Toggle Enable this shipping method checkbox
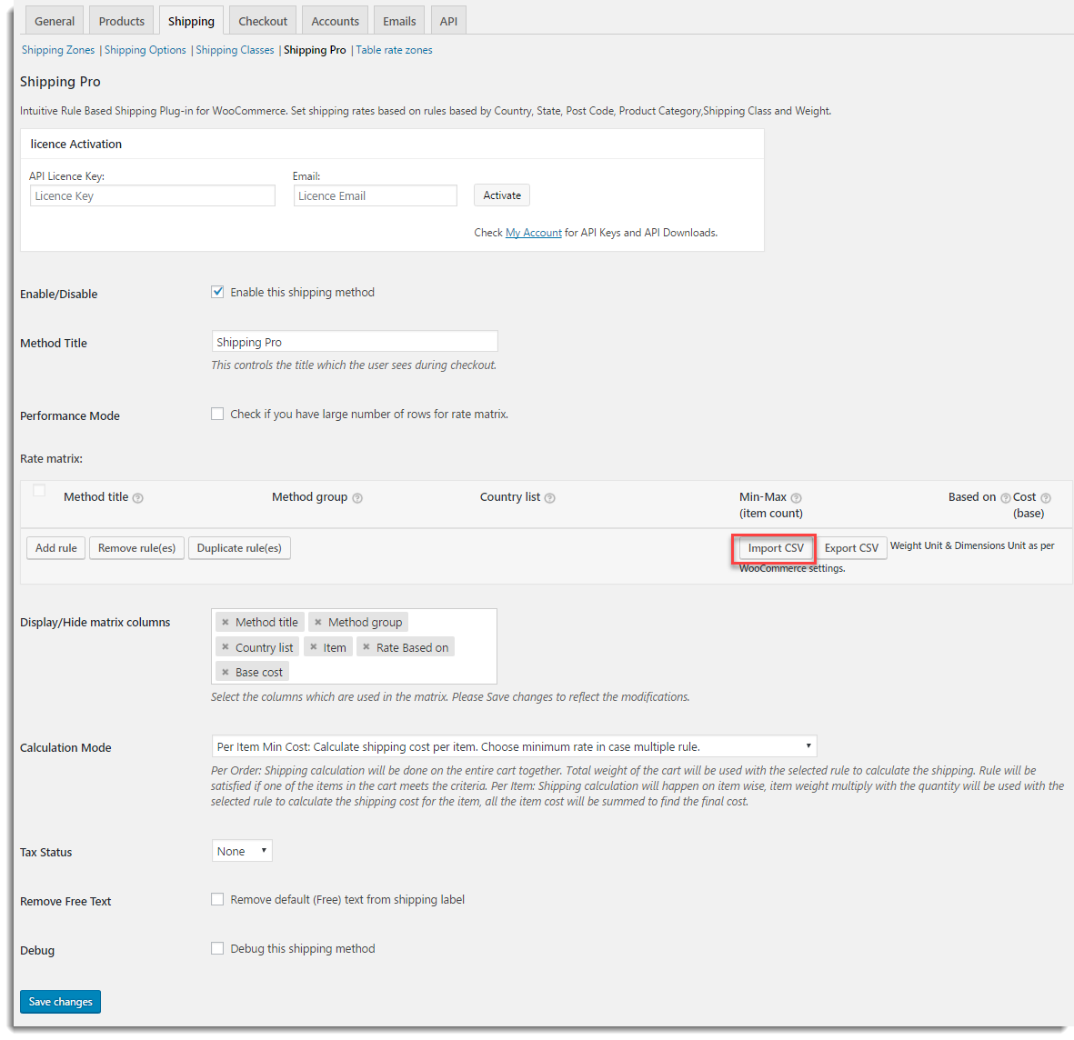Viewport: 1074px width, 1040px height. tap(217, 292)
